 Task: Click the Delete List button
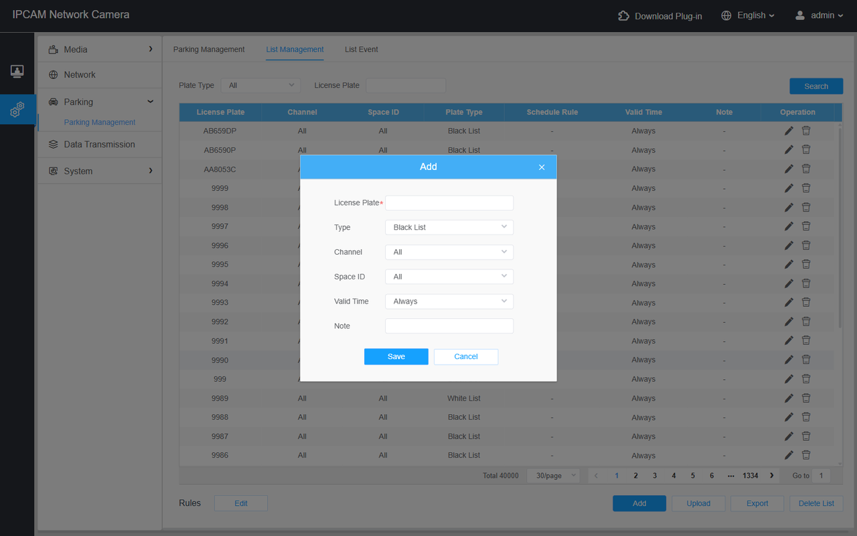[816, 503]
